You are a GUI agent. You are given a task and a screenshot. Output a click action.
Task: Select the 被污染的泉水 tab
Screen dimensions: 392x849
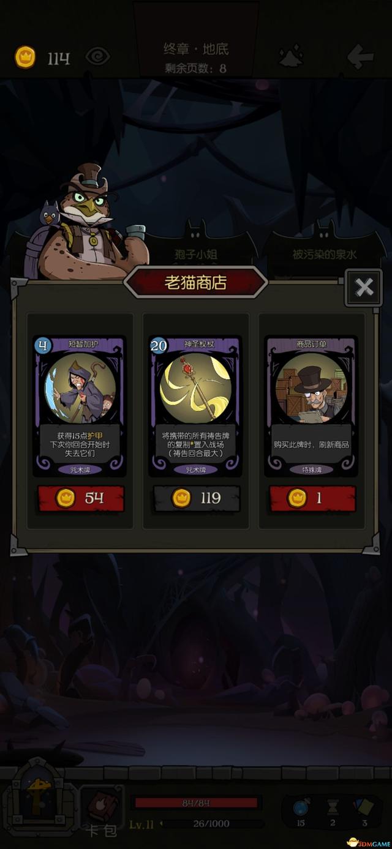click(x=324, y=253)
